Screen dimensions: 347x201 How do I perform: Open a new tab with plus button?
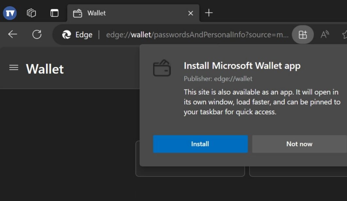[x=209, y=13]
